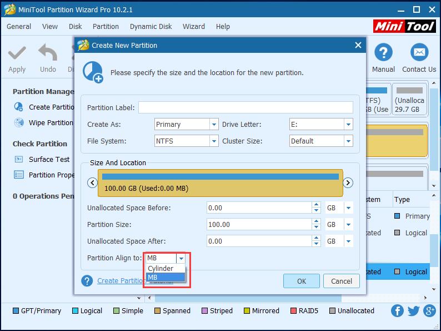Click the Cancel button
The image size is (441, 331).
click(x=342, y=281)
